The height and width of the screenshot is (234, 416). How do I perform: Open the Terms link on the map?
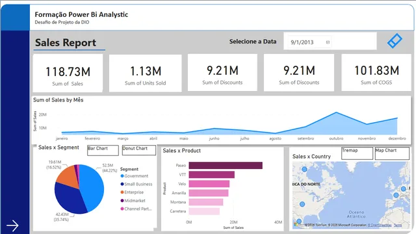pyautogui.click(x=397, y=226)
